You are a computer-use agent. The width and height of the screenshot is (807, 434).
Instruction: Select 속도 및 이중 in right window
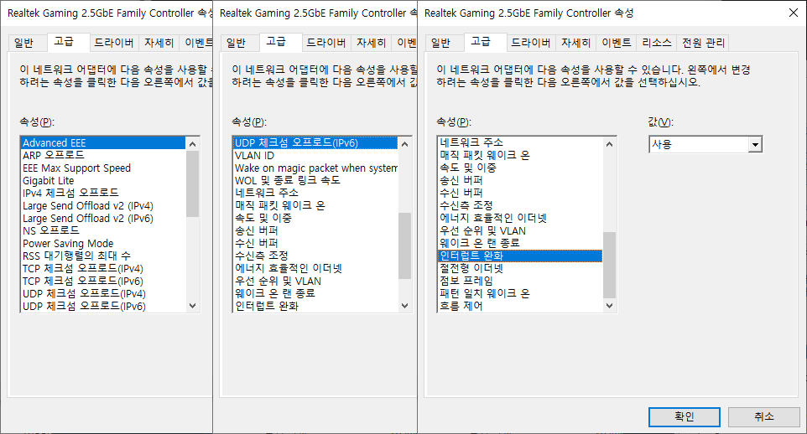520,168
